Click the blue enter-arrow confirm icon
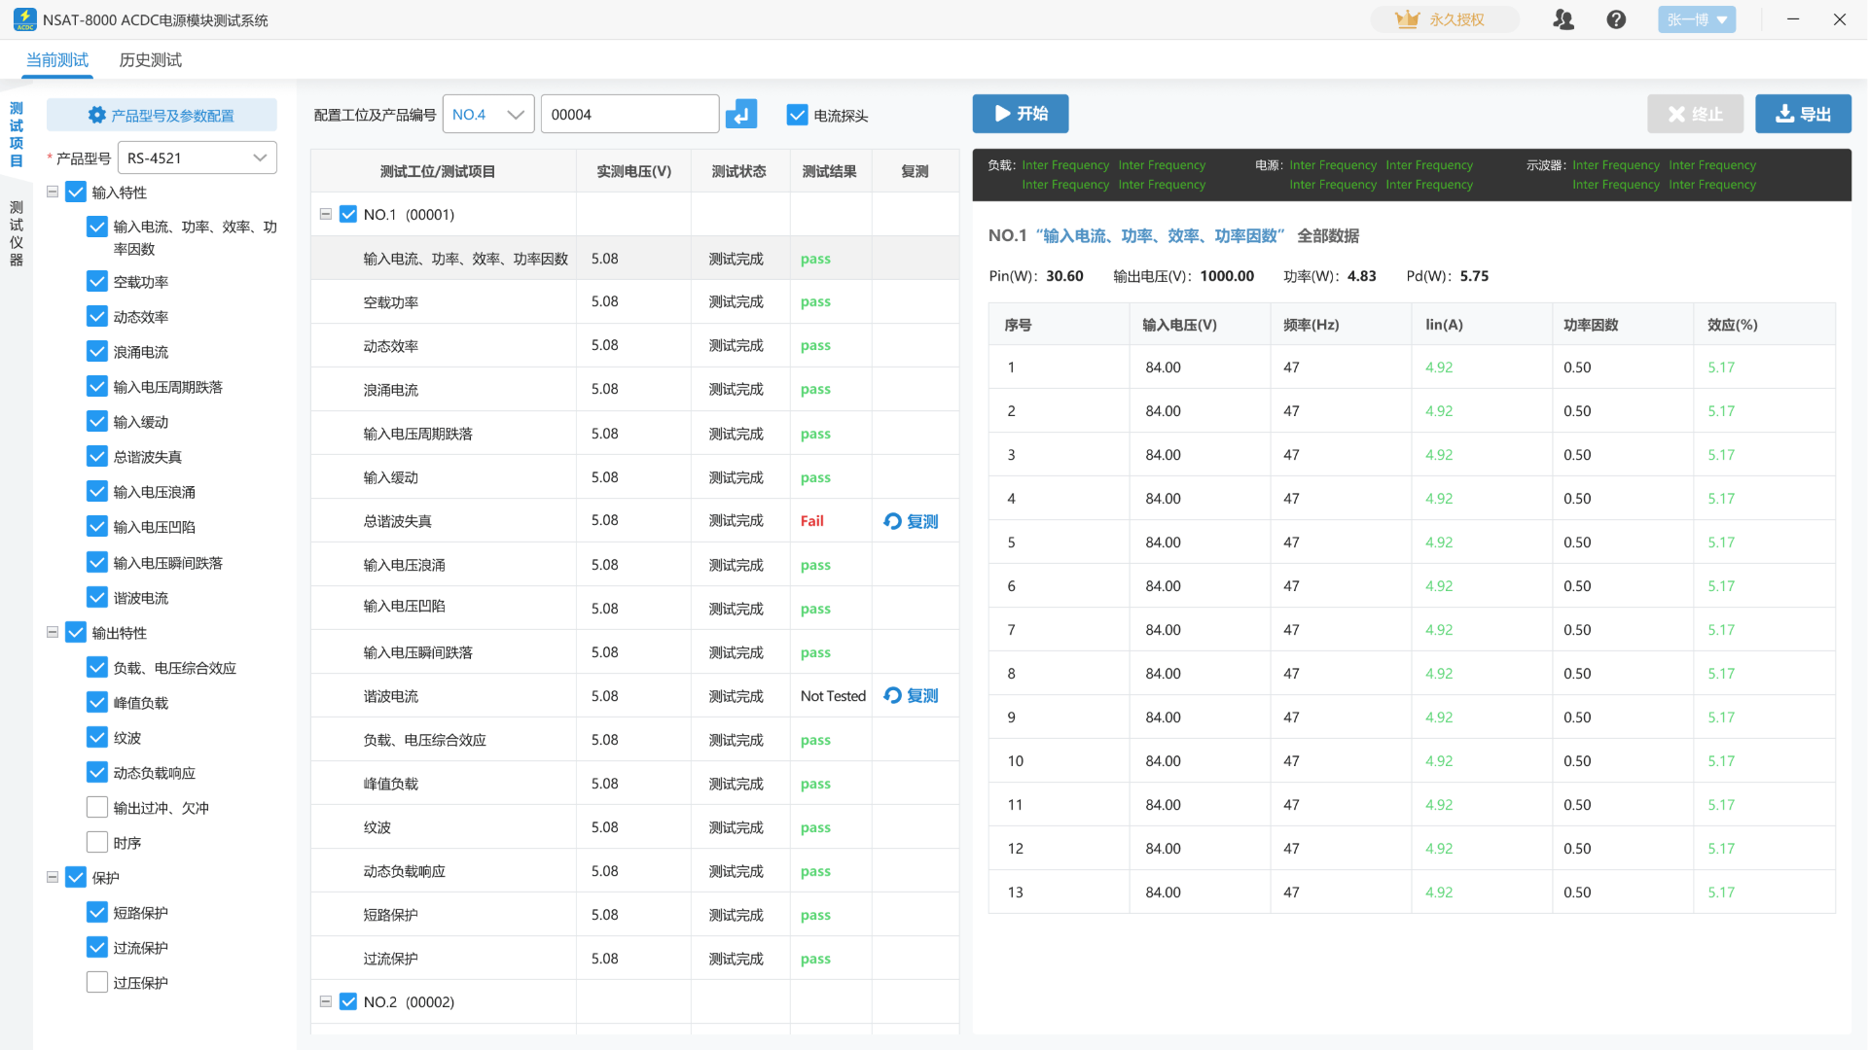1868x1050 pixels. coord(741,115)
